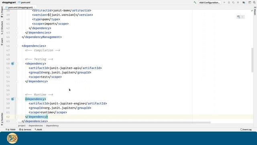257x145 pixels.
Task: Open the TODO tool window
Action: (x=10, y=130)
